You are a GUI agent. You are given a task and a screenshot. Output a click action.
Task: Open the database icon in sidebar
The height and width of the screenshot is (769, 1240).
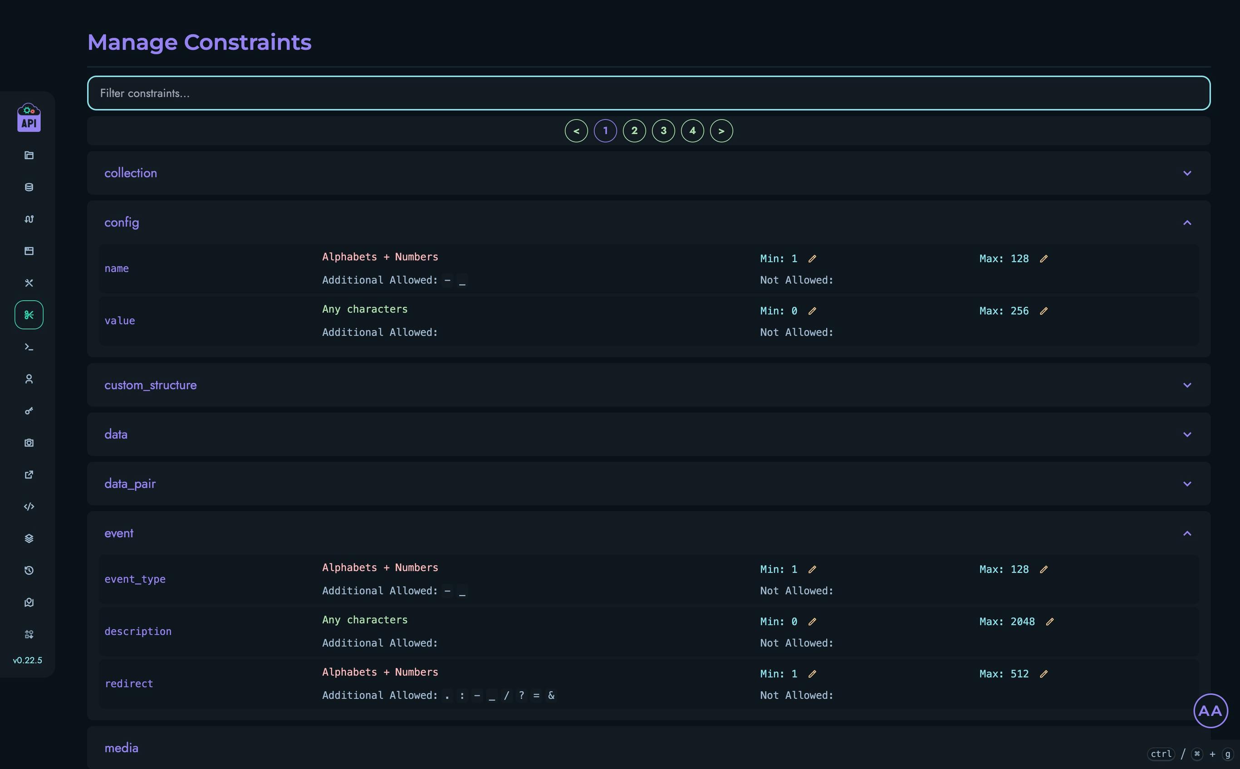click(x=29, y=187)
